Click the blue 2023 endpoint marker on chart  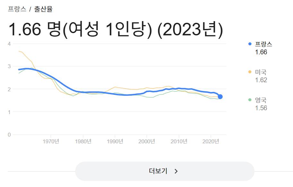point(220,97)
